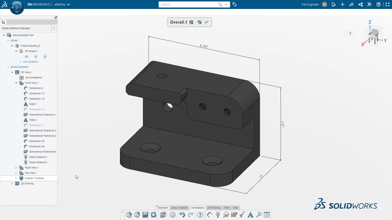Toggle the XY plane icon under 3D Shape 1

pos(27,57)
